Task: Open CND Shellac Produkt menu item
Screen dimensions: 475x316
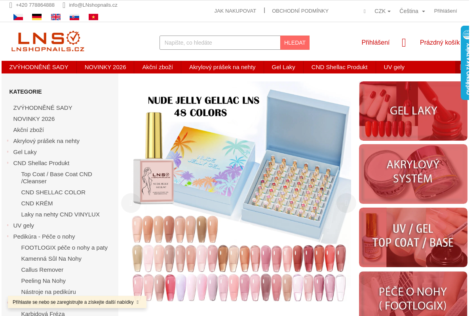Action: point(339,67)
